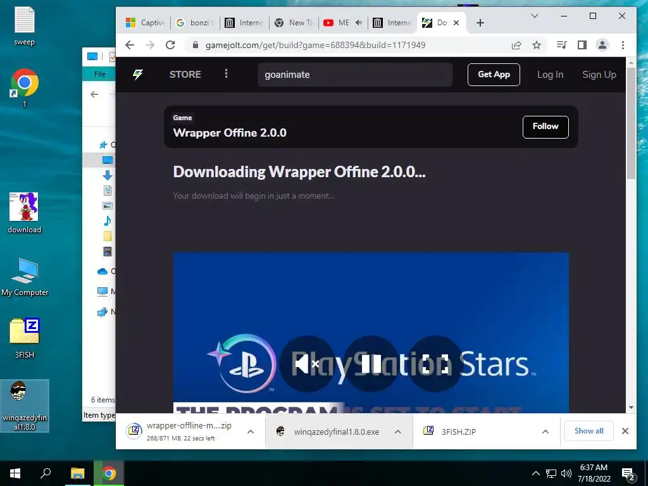648x486 pixels.
Task: Go back with Chrome's back arrow
Action: tap(130, 45)
